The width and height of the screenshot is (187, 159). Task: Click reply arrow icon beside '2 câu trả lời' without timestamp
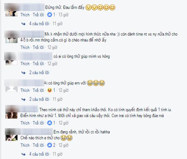coord(23,73)
